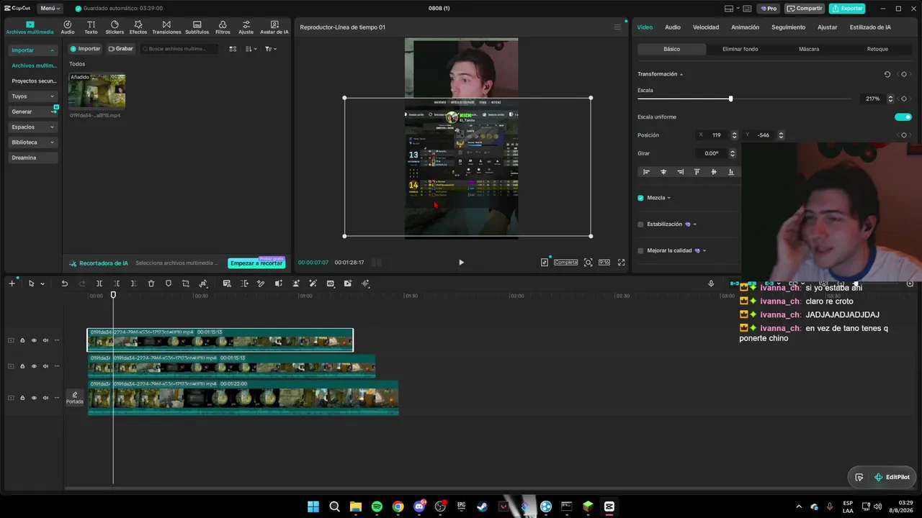Expand the Tuyos section
Screen dimensions: 922x518
click(33, 96)
